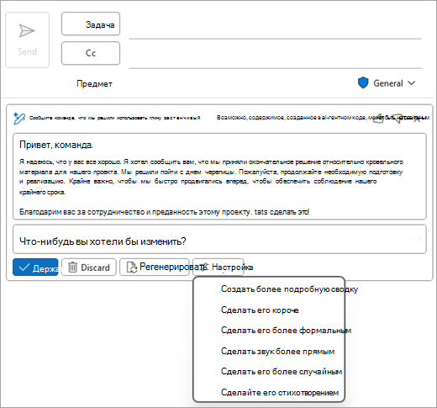Click the Copilot sparkle pen icon
Viewport: 437px width, 408px height.
coord(19,119)
